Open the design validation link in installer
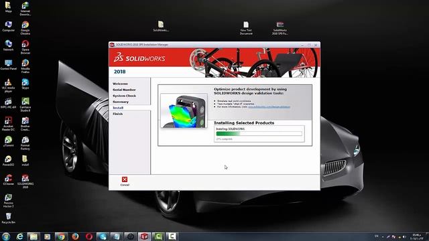The width and height of the screenshot is (429, 241). [x=269, y=106]
